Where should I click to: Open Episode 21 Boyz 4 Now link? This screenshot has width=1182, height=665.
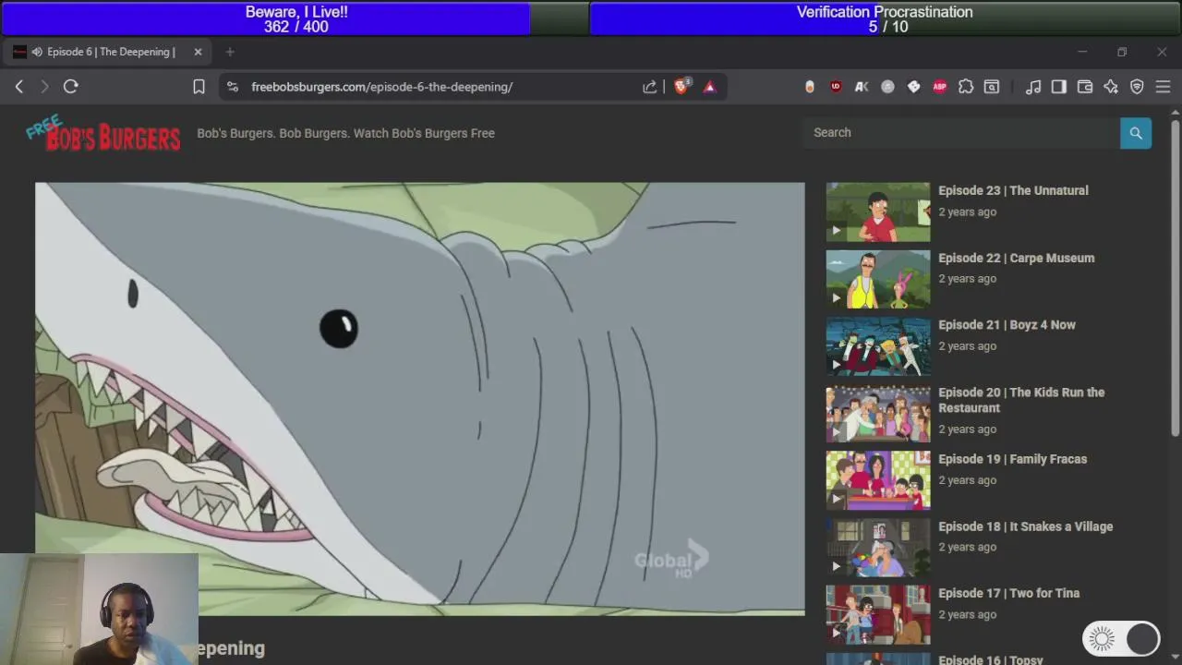[x=1007, y=325]
